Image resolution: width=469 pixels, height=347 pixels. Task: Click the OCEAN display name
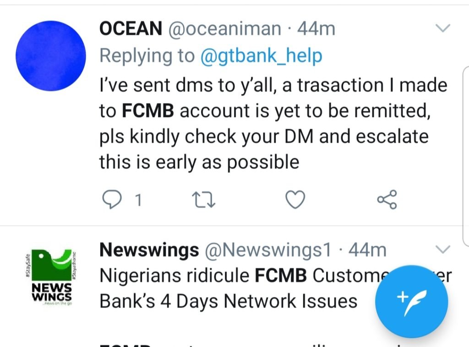tap(131, 29)
